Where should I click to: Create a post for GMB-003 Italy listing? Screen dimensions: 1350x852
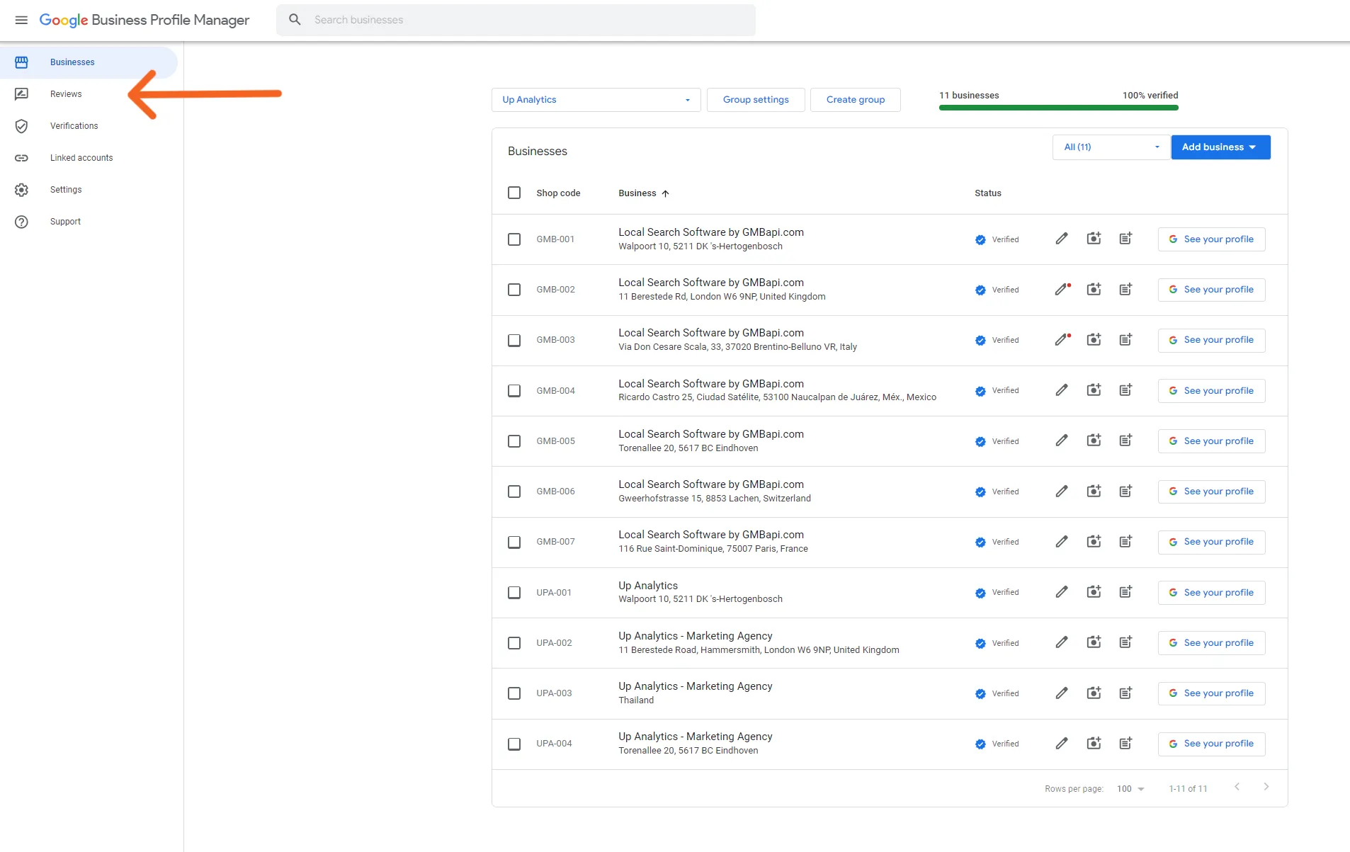coord(1125,340)
